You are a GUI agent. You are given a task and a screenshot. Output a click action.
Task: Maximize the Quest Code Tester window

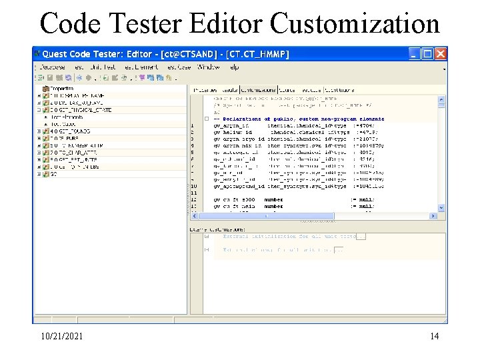[427, 54]
